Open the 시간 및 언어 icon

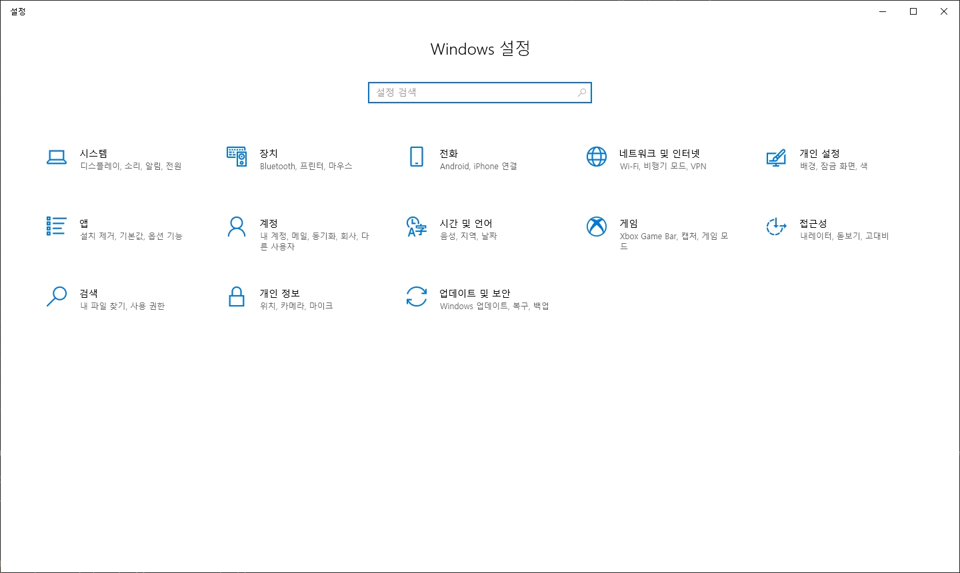(417, 227)
